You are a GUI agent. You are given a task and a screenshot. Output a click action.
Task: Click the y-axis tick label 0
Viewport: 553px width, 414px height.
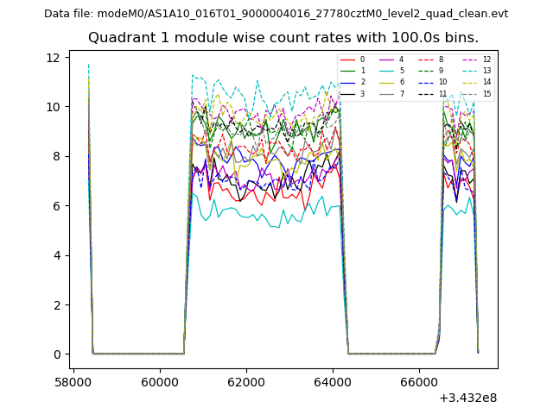56,354
